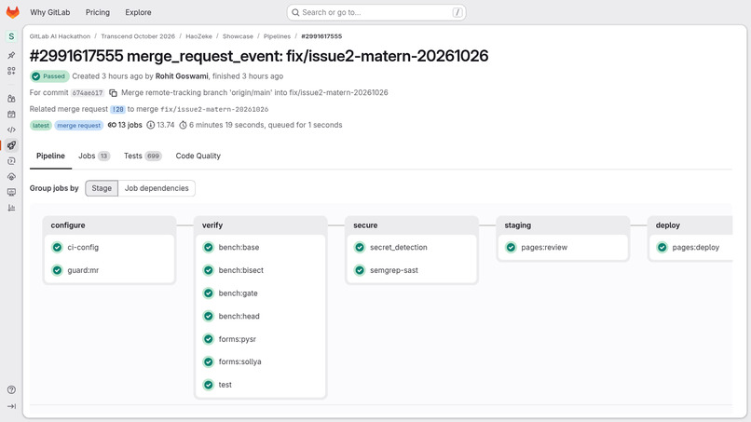The width and height of the screenshot is (751, 422).
Task: Switch to the Jobs tab
Action: click(94, 157)
